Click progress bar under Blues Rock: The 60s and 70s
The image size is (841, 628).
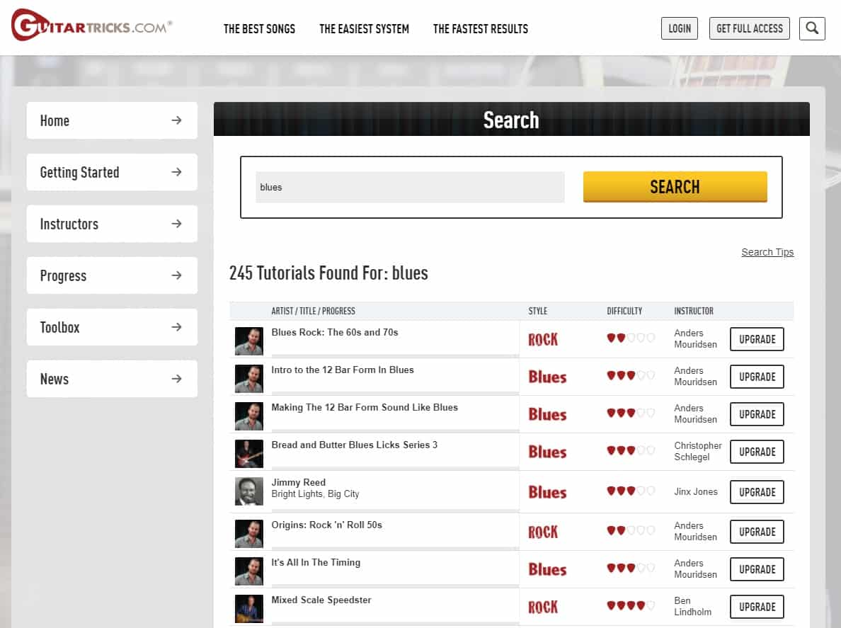click(x=395, y=355)
